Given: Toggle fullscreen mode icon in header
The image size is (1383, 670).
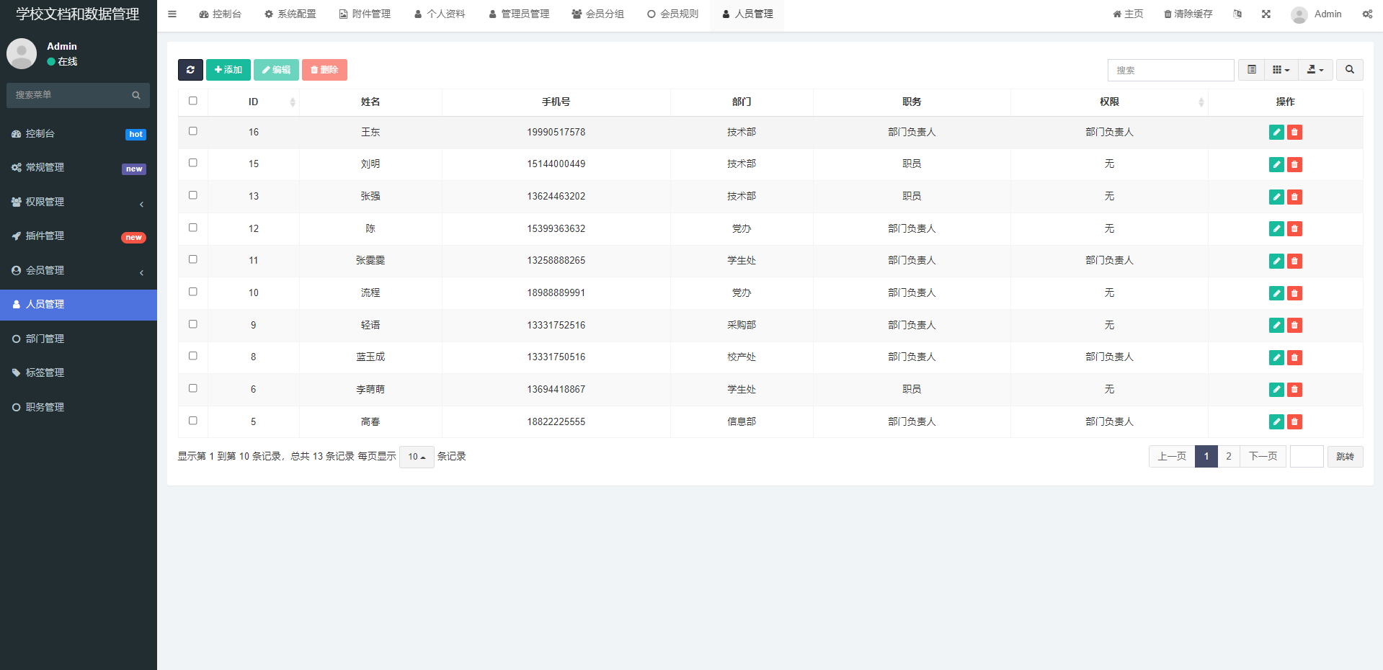Looking at the screenshot, I should [1266, 14].
